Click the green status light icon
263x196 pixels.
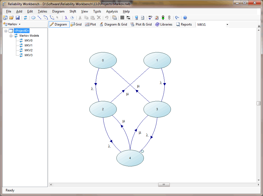click(x=163, y=18)
